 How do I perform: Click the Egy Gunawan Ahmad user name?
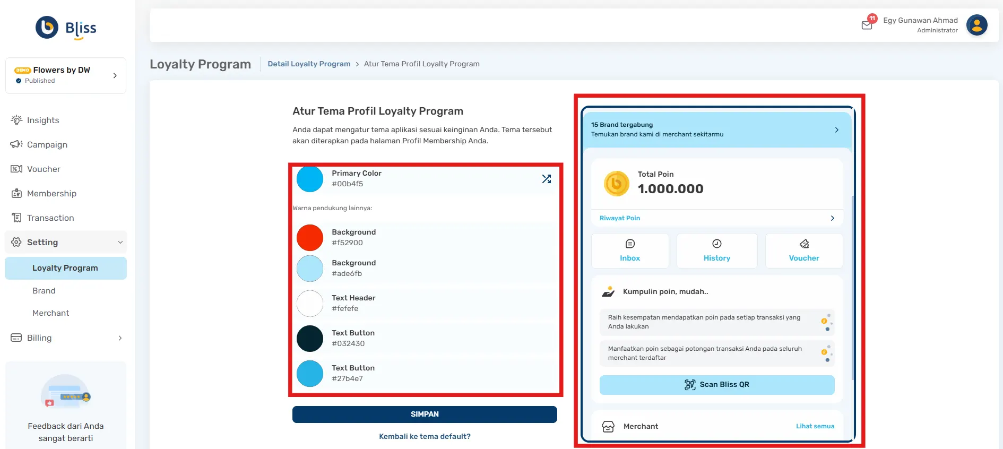coord(920,20)
